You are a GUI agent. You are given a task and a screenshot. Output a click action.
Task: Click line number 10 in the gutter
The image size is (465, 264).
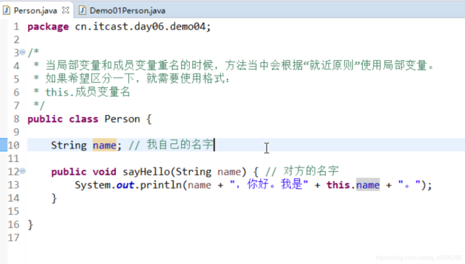tap(13, 145)
